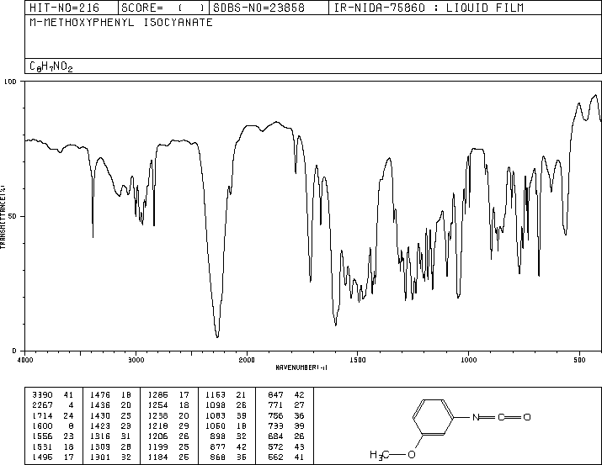This screenshot has height=465, width=602.
Task: Click the peak table entry 1556
Action: 42,436
